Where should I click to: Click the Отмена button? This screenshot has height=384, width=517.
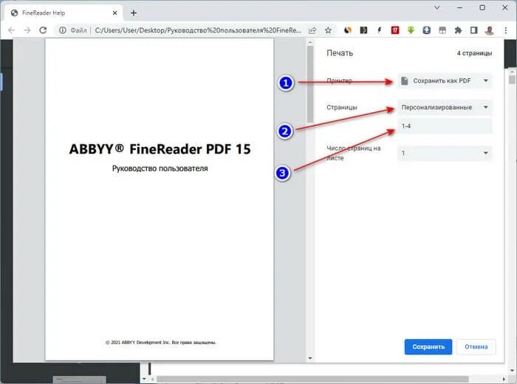tap(476, 347)
